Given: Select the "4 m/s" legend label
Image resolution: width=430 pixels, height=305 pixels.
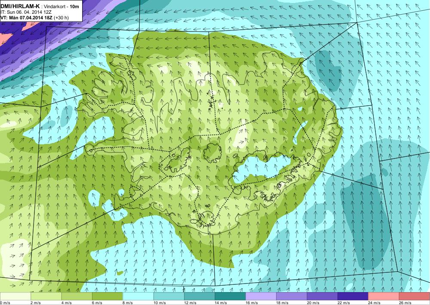Looking at the screenshot, I should [67, 303].
